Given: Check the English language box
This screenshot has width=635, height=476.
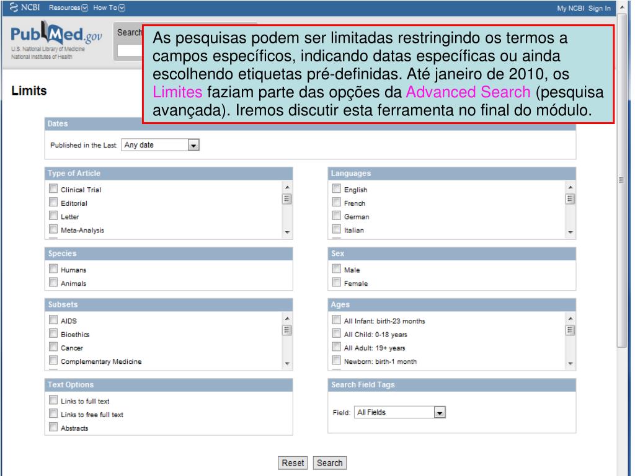Looking at the screenshot, I should [x=336, y=188].
